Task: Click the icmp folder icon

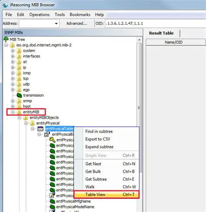Action: pos(19,73)
